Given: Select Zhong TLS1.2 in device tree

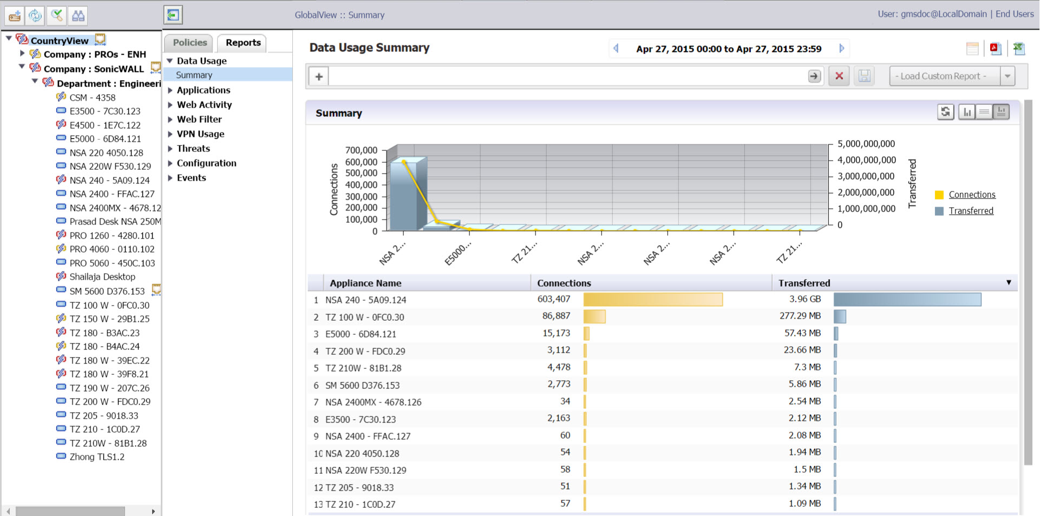Looking at the screenshot, I should [96, 457].
